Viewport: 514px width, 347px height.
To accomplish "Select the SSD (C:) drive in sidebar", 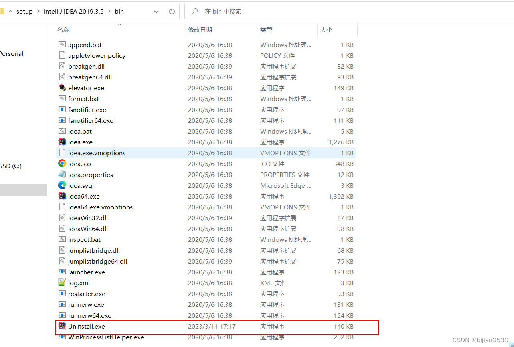I will [x=11, y=166].
